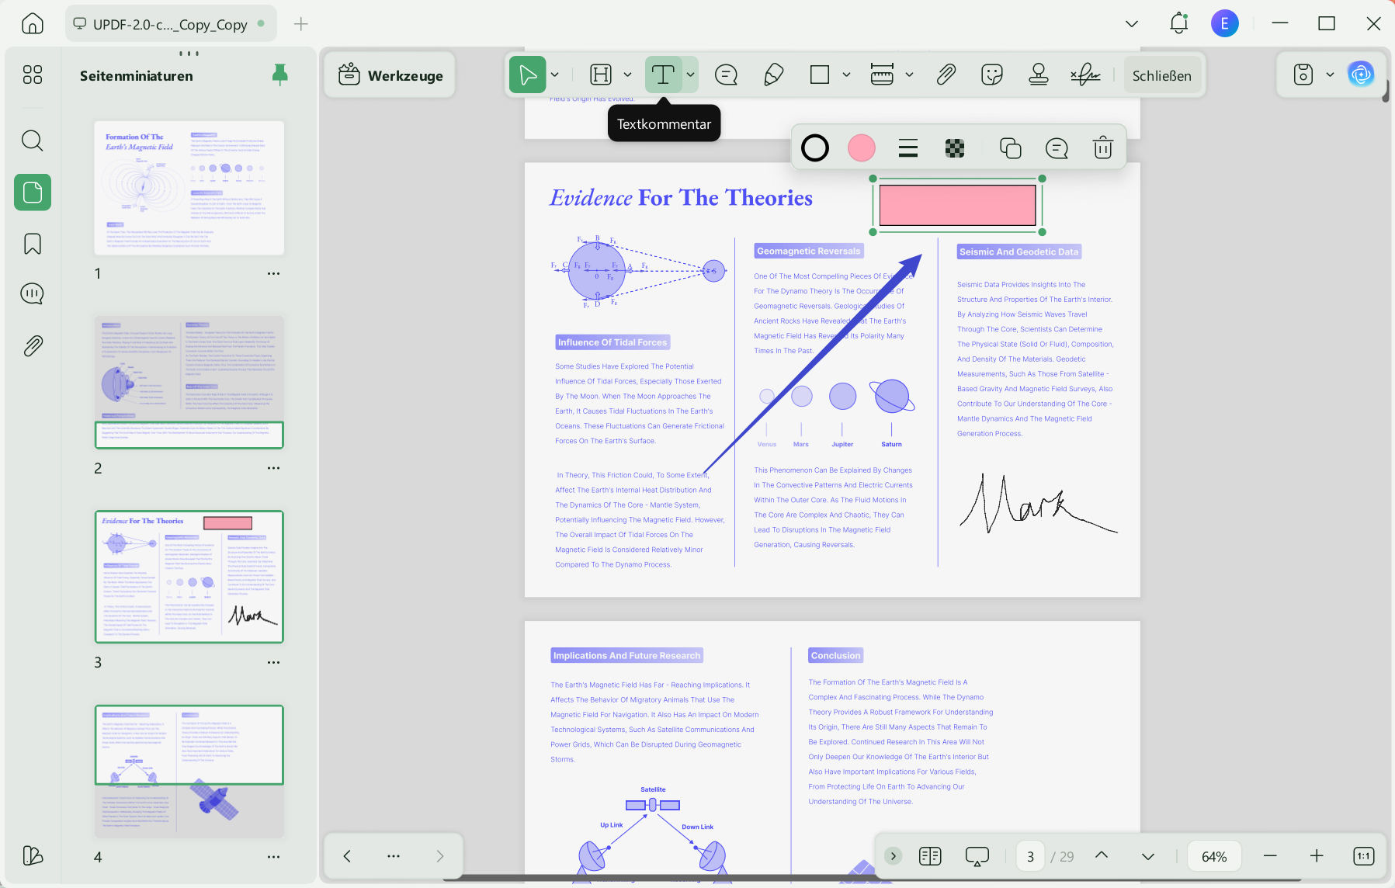Open the bookmarks panel icon
The height and width of the screenshot is (888, 1395).
[x=33, y=244]
